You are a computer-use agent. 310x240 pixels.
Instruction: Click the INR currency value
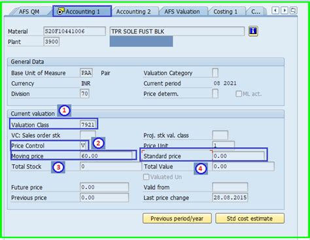coord(86,84)
